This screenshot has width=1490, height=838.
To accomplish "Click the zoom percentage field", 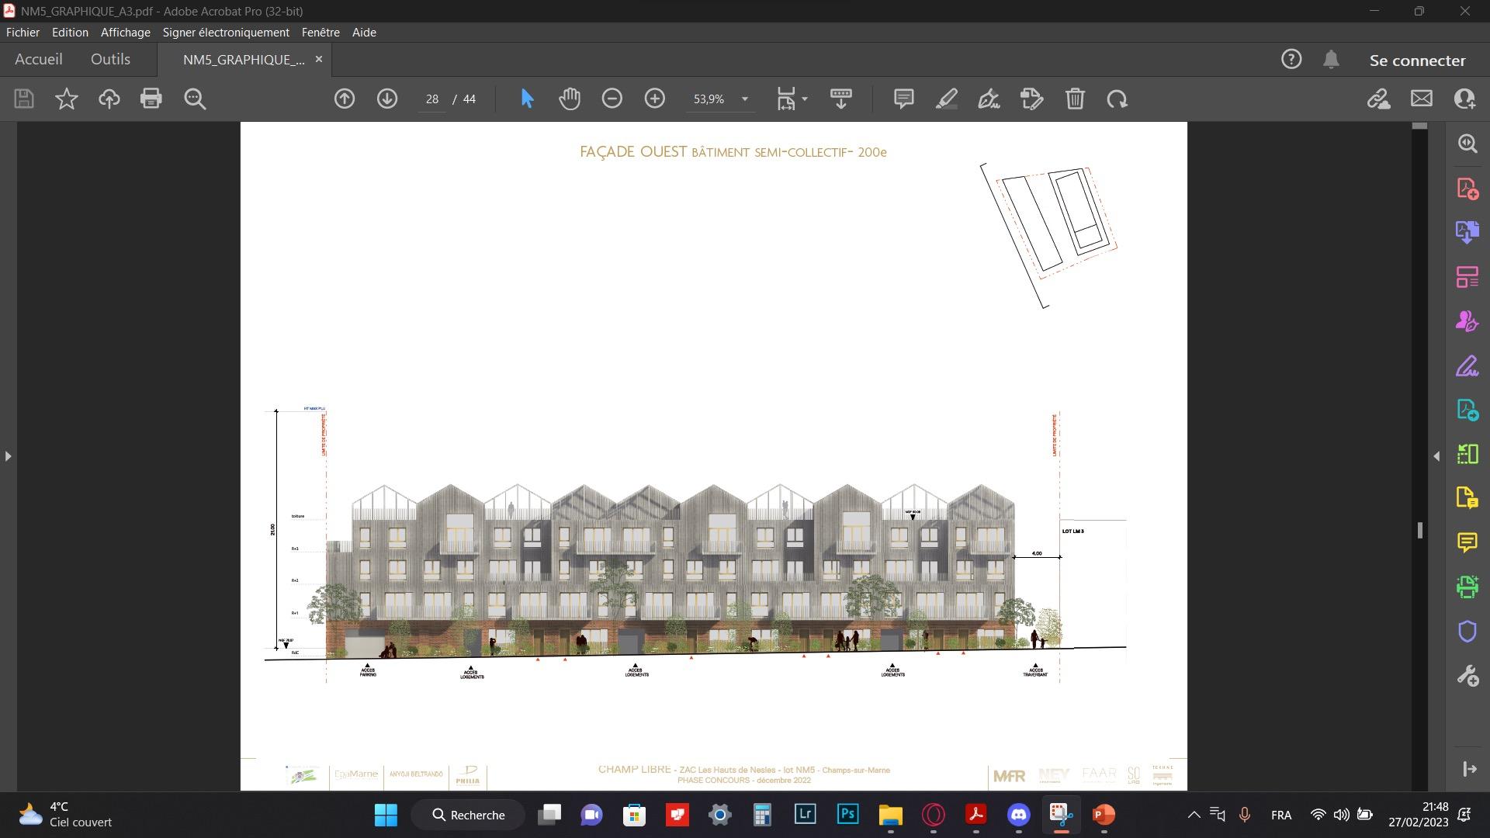I will click(x=709, y=99).
